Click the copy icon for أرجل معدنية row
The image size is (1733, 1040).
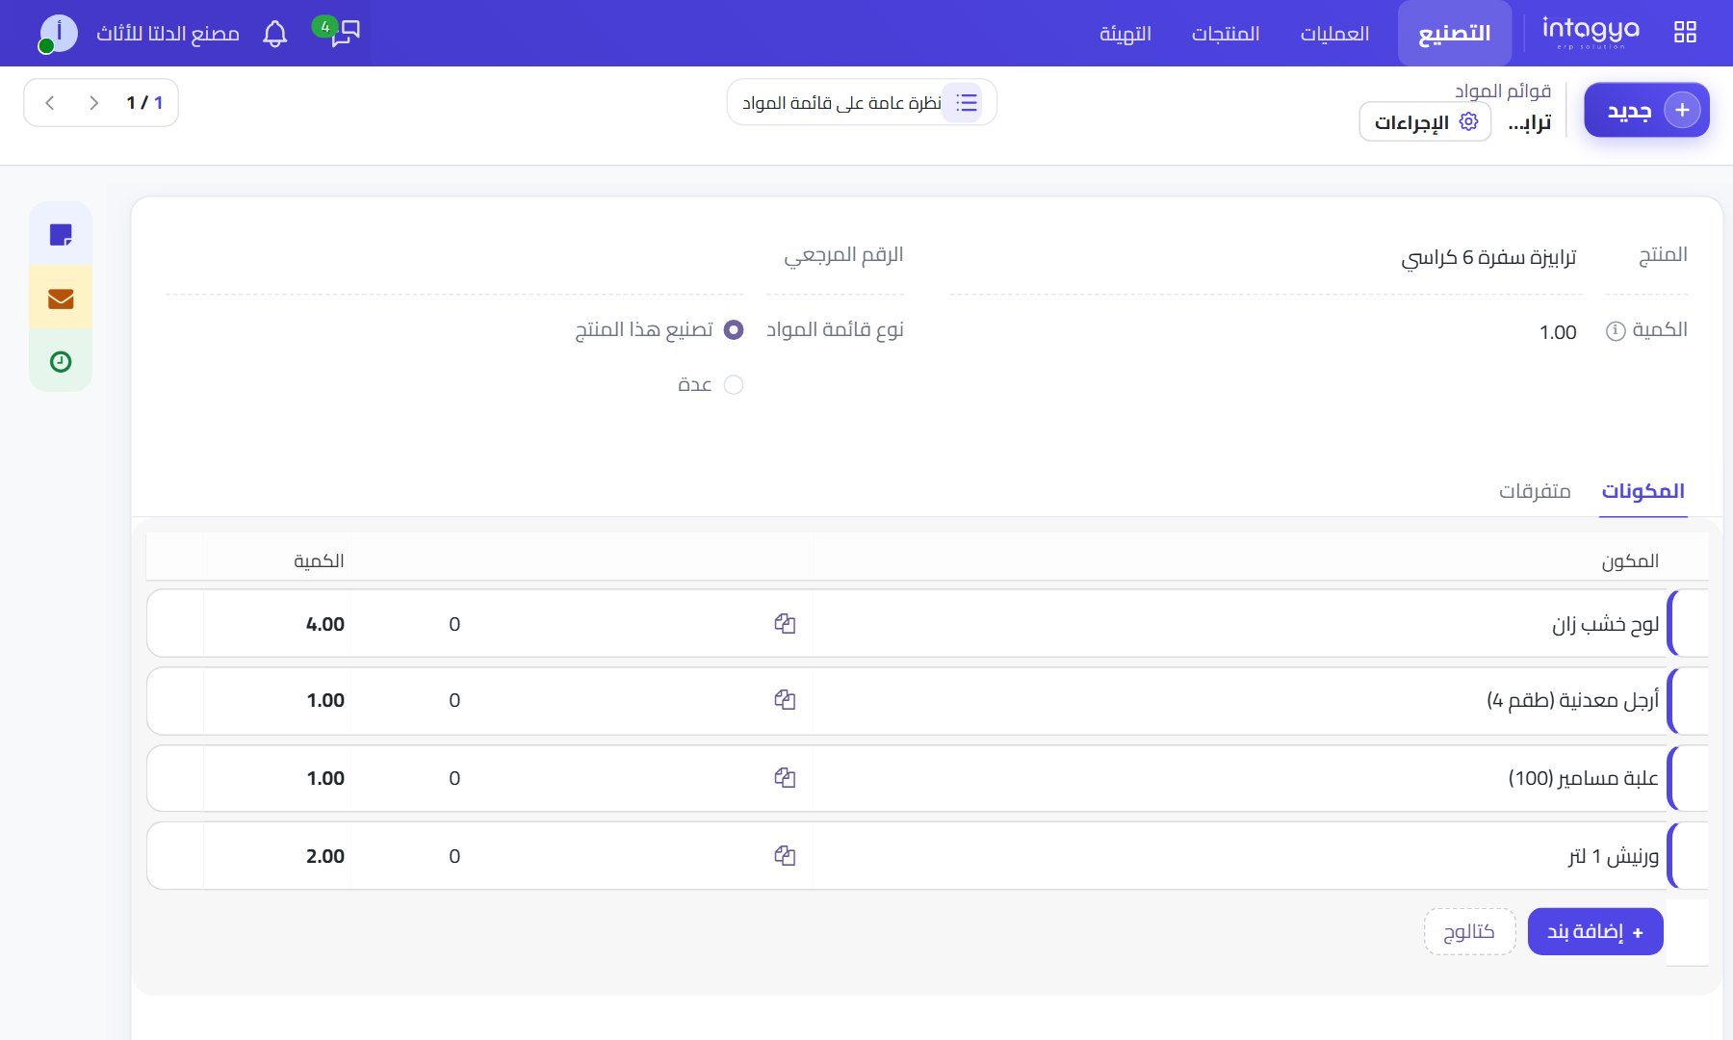click(785, 700)
